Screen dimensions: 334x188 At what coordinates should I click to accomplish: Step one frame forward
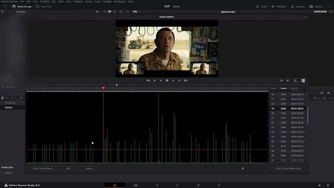(x=180, y=80)
